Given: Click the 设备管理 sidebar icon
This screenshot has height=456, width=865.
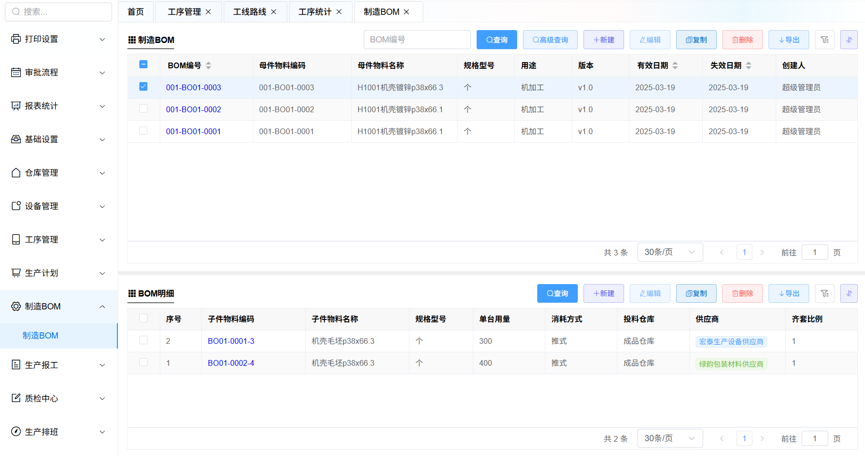Looking at the screenshot, I should coord(16,206).
